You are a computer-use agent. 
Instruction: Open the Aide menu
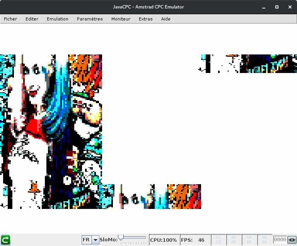pos(166,19)
